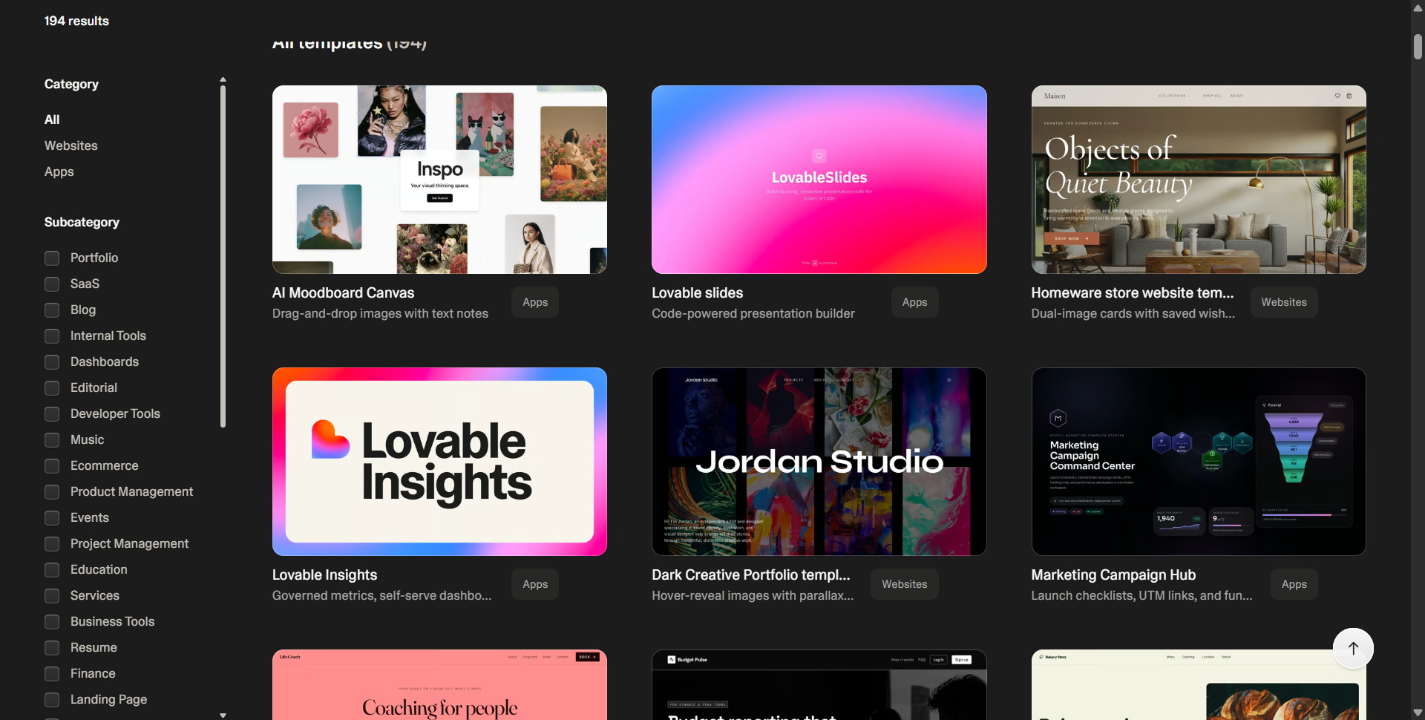Click 'Drag-and-drop images with text notes' description
1425x720 pixels.
[380, 314]
